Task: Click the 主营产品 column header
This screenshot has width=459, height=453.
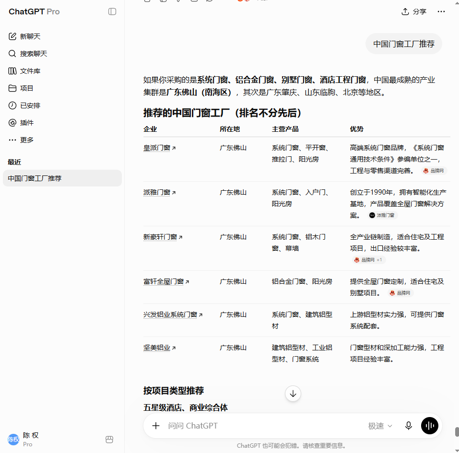Action: (285, 129)
